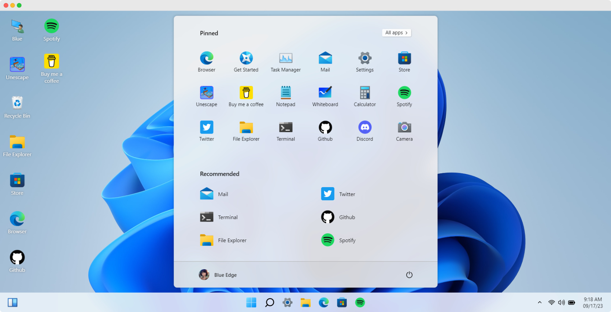Open Store from the taskbar
Screen dimensions: 611x312
(342, 302)
